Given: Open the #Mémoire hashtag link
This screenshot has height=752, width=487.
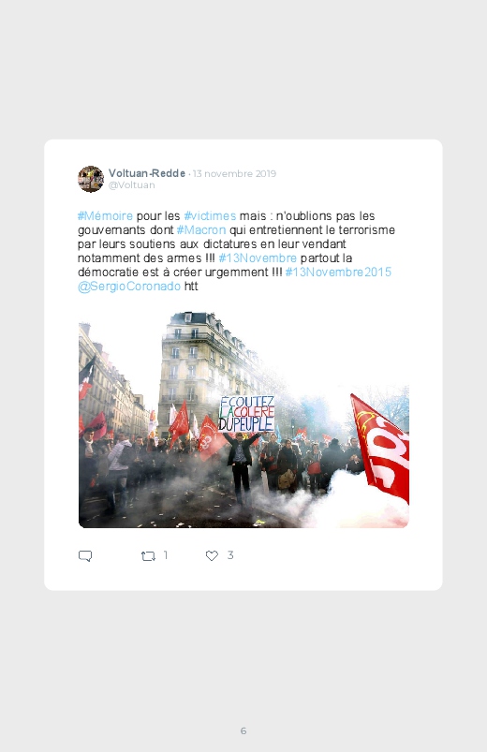Looking at the screenshot, I should click(105, 215).
